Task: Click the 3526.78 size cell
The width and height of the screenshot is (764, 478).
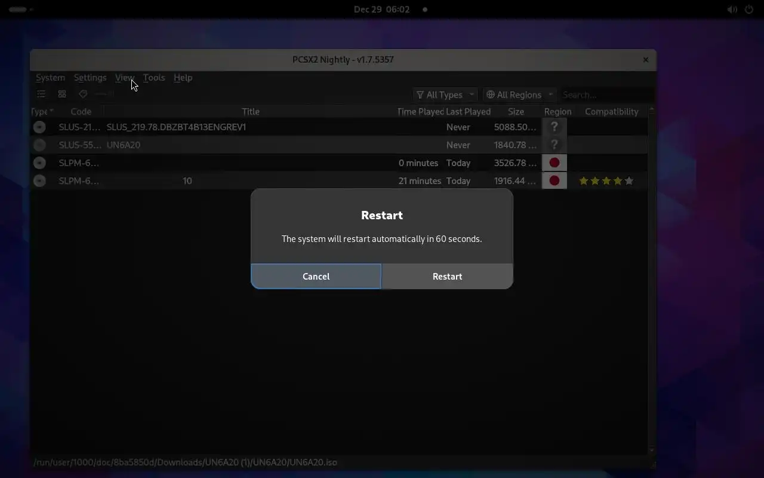Action: [515, 163]
